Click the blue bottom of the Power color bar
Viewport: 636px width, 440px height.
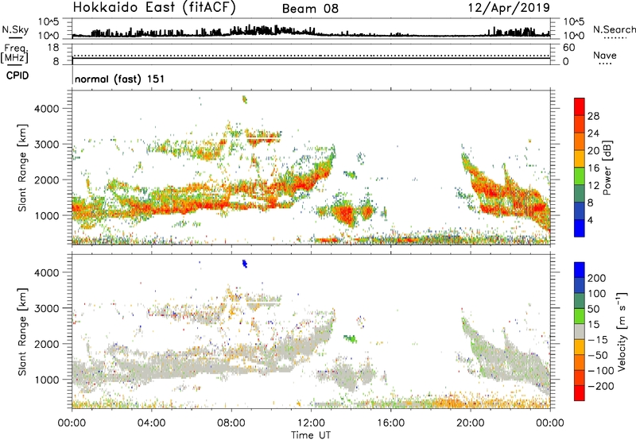point(580,228)
